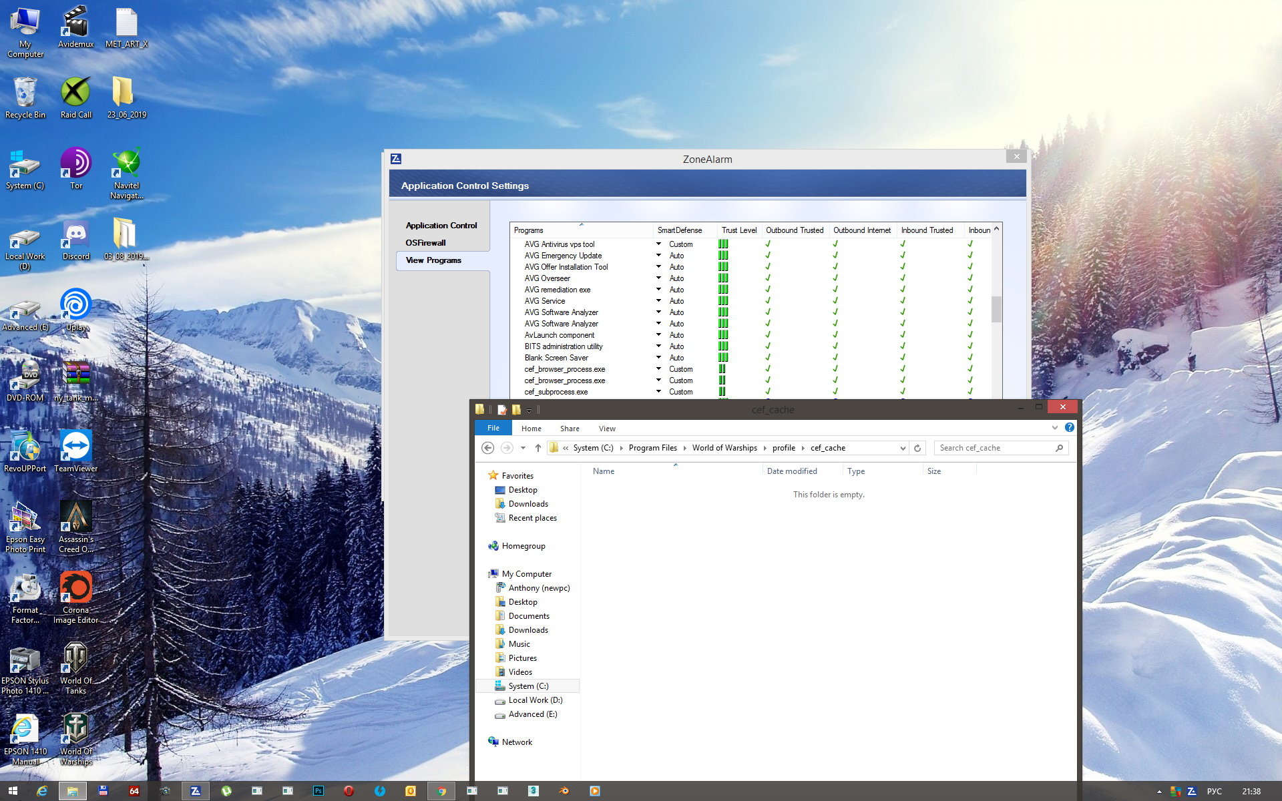
Task: Open the Tor browser desktop shortcut
Action: 76,169
